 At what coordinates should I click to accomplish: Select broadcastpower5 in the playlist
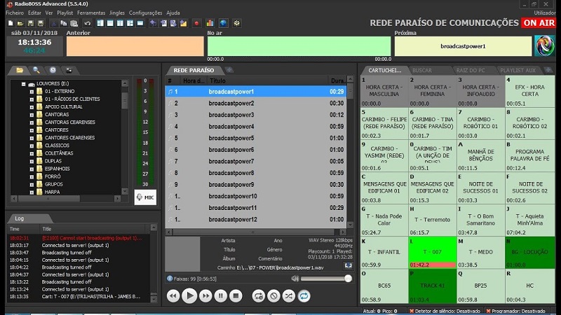pyautogui.click(x=231, y=138)
